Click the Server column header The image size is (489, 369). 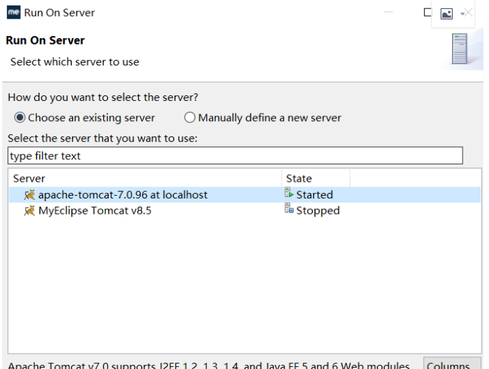[145, 178]
